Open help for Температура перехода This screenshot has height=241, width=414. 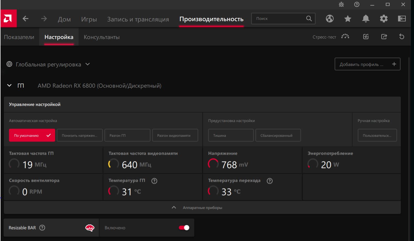tap(270, 181)
